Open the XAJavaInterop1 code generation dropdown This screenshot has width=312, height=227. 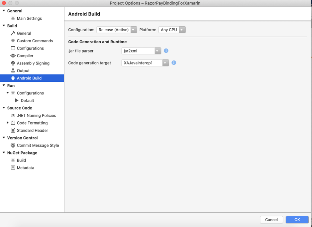point(145,63)
